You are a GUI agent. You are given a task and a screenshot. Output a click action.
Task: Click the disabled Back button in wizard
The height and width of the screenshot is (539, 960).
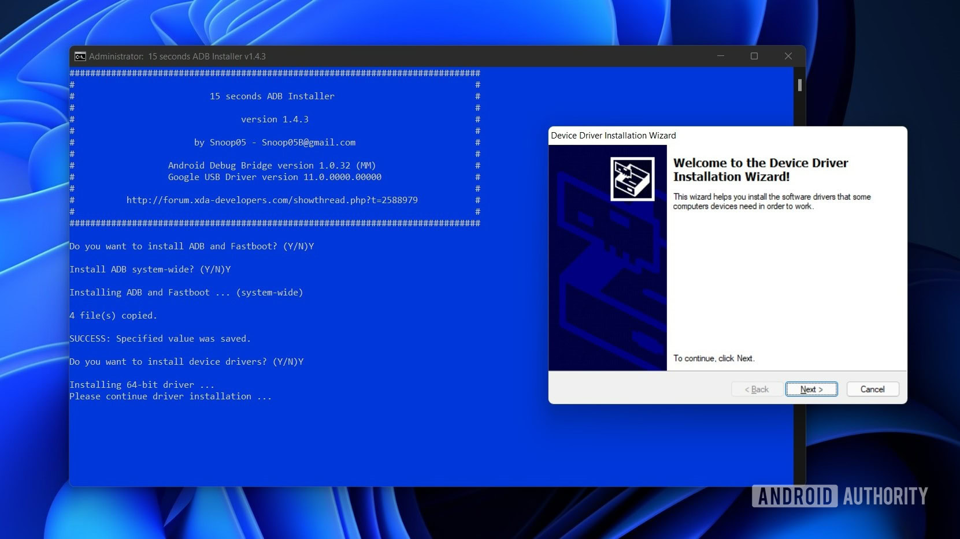pos(757,390)
